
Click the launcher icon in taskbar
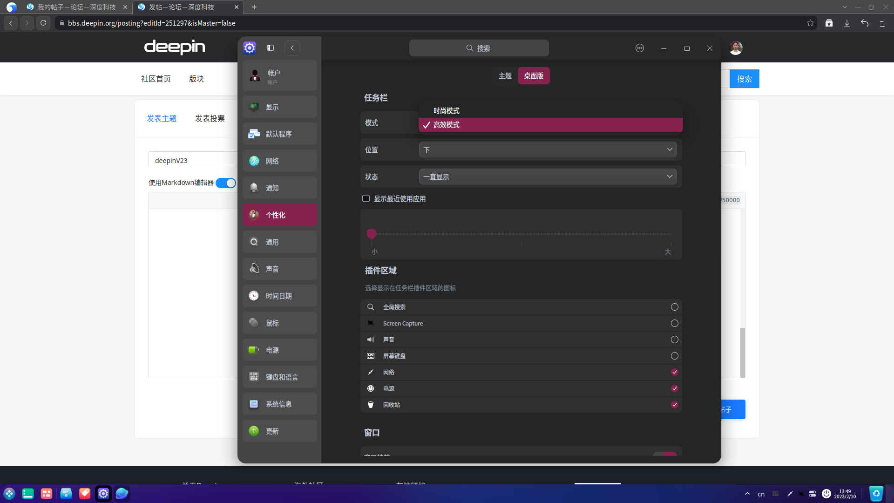(x=9, y=494)
